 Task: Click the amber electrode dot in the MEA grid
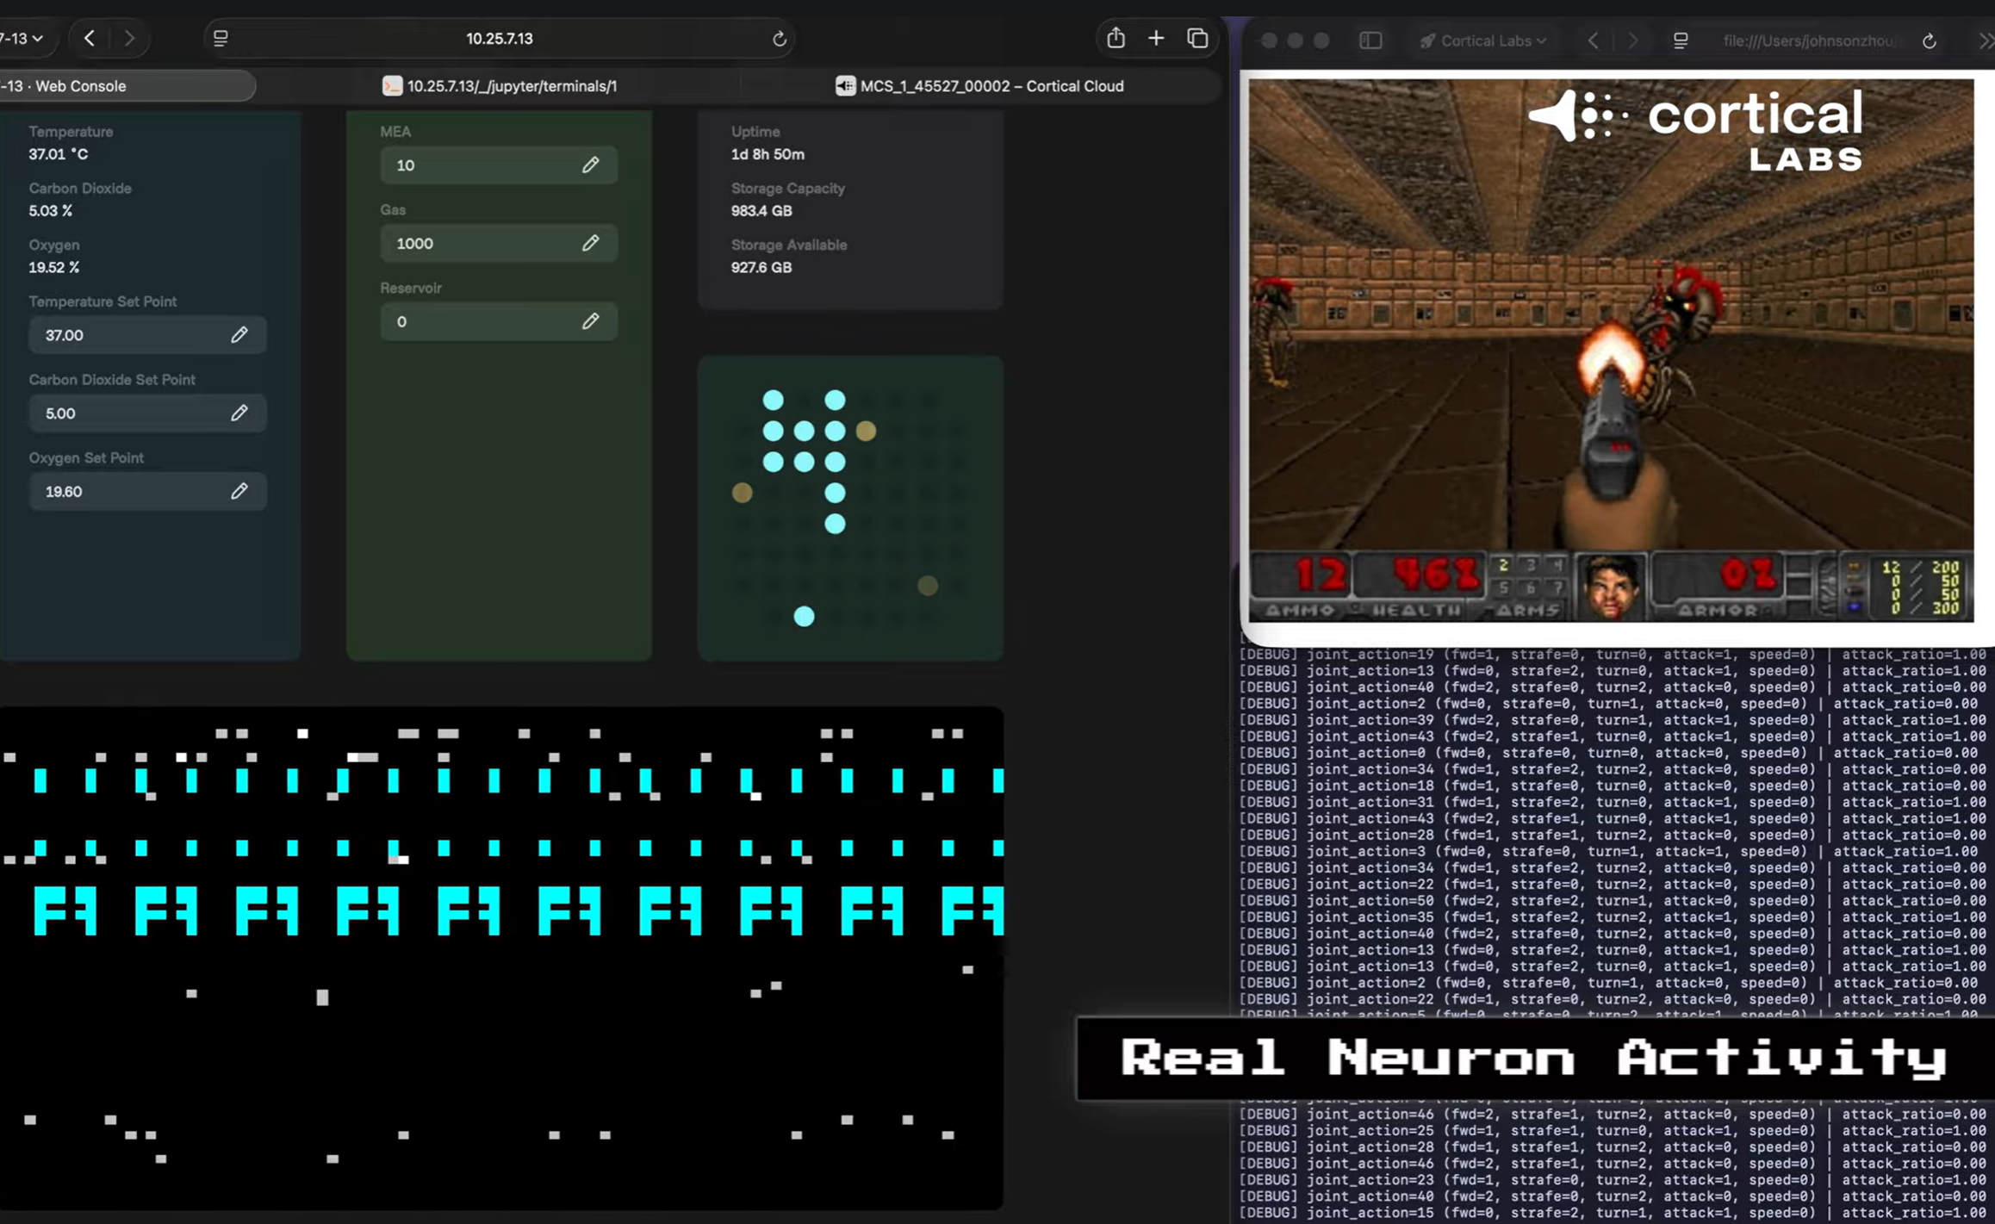coord(866,431)
